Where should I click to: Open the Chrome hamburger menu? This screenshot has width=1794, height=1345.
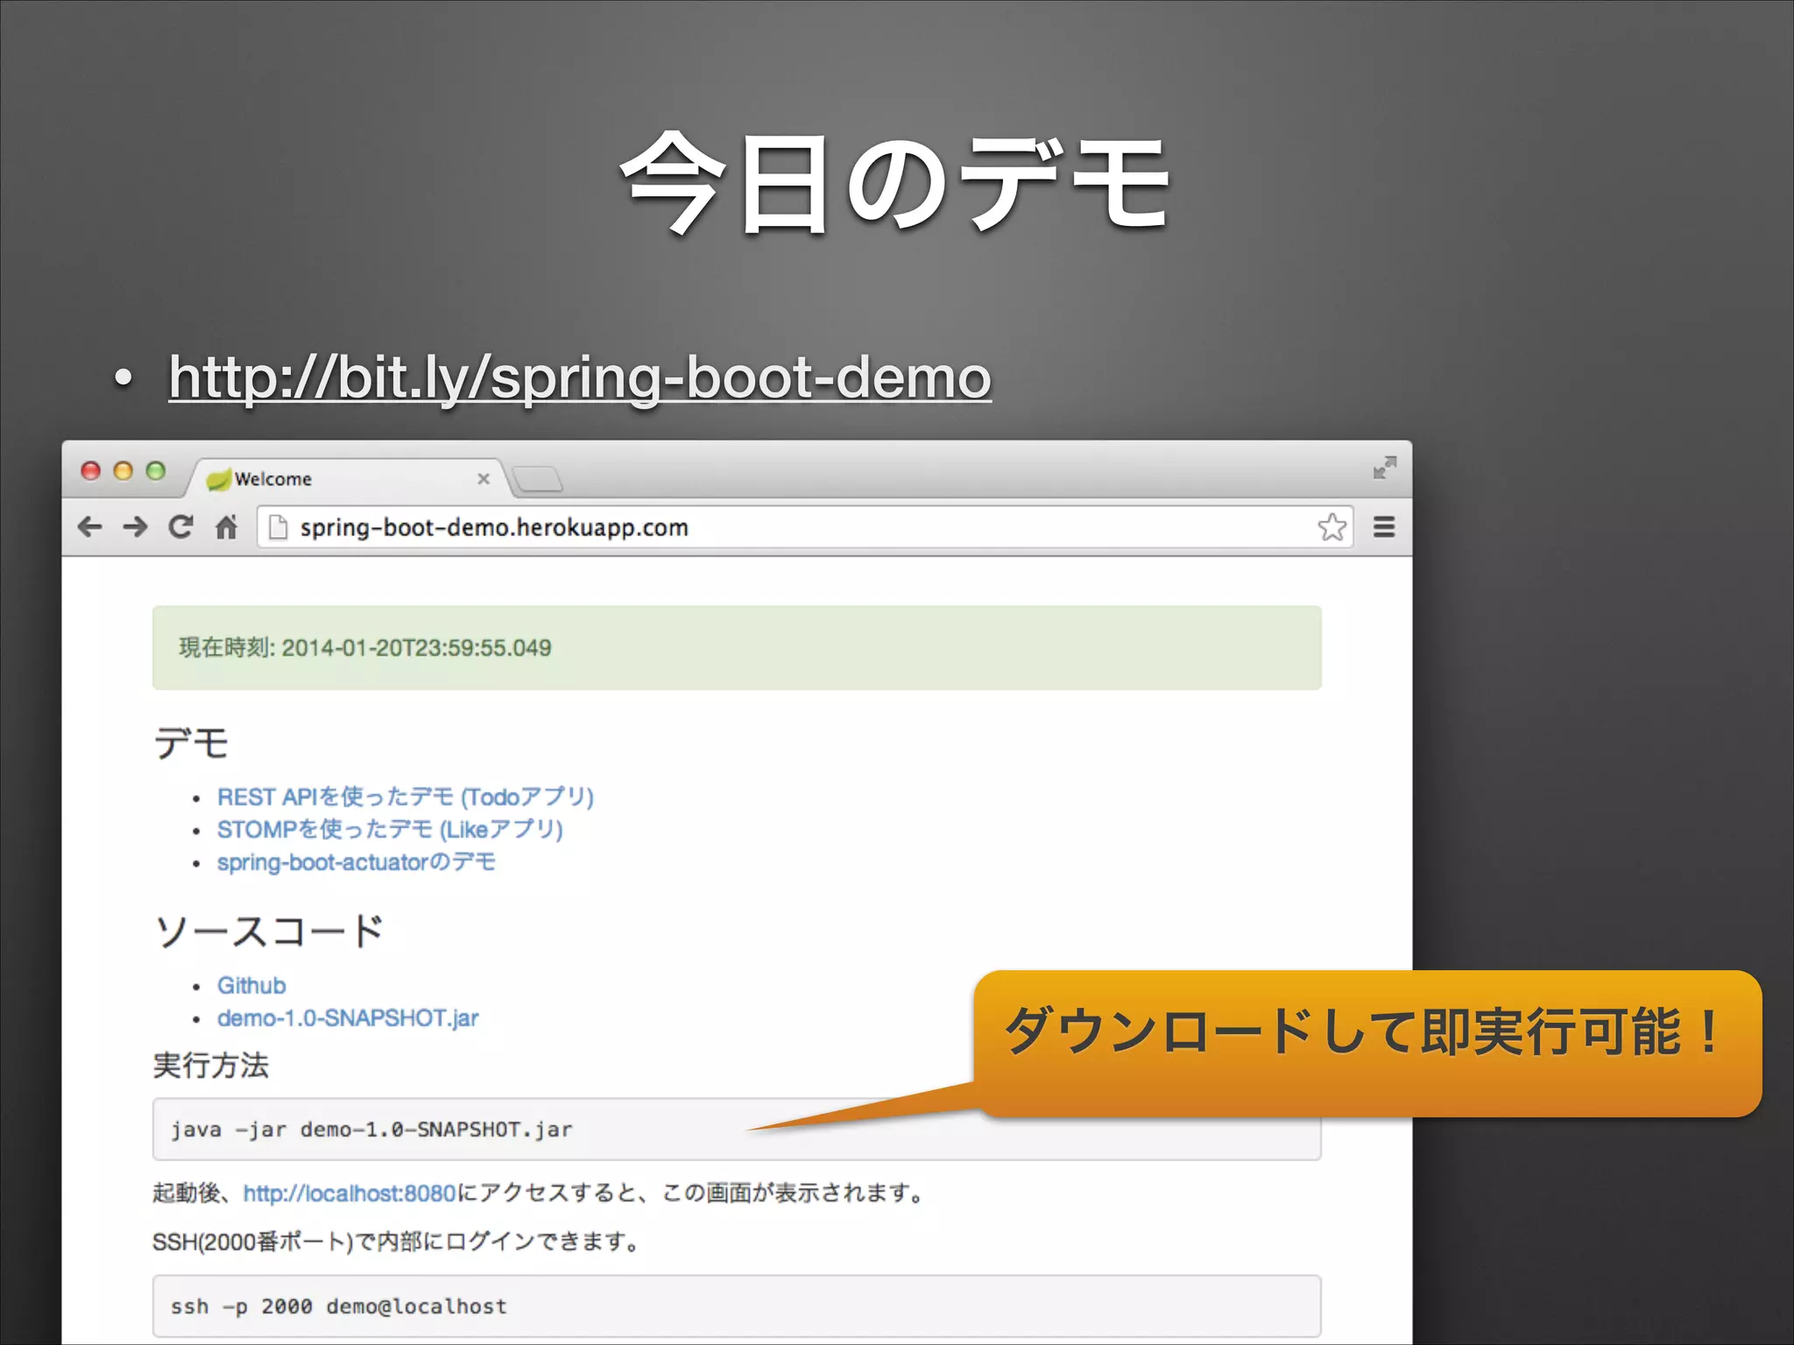tap(1384, 527)
